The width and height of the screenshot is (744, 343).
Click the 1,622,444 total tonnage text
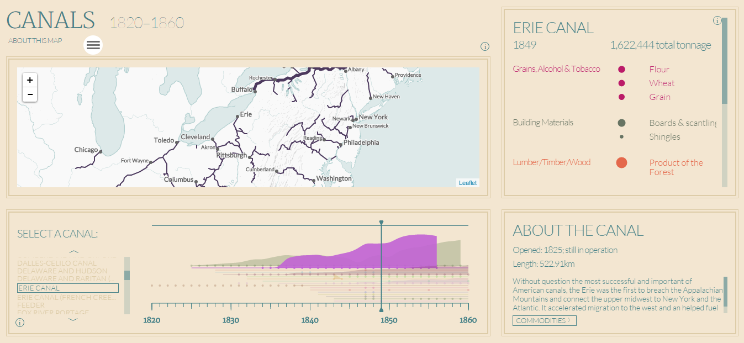click(661, 45)
